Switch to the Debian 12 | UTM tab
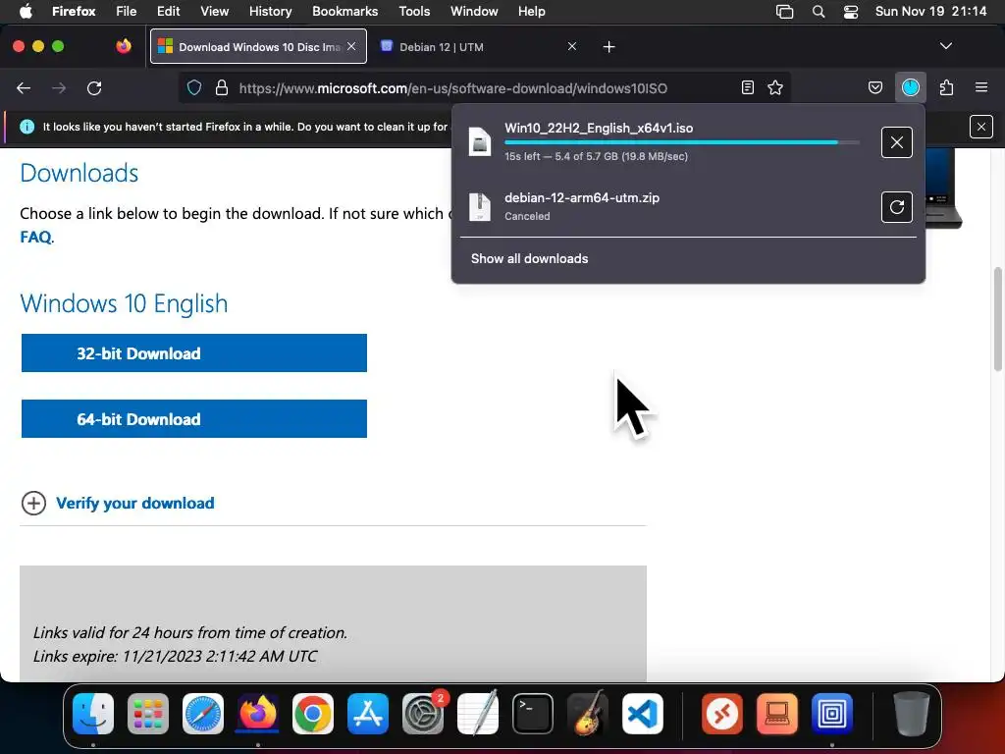1005x754 pixels. tap(481, 47)
